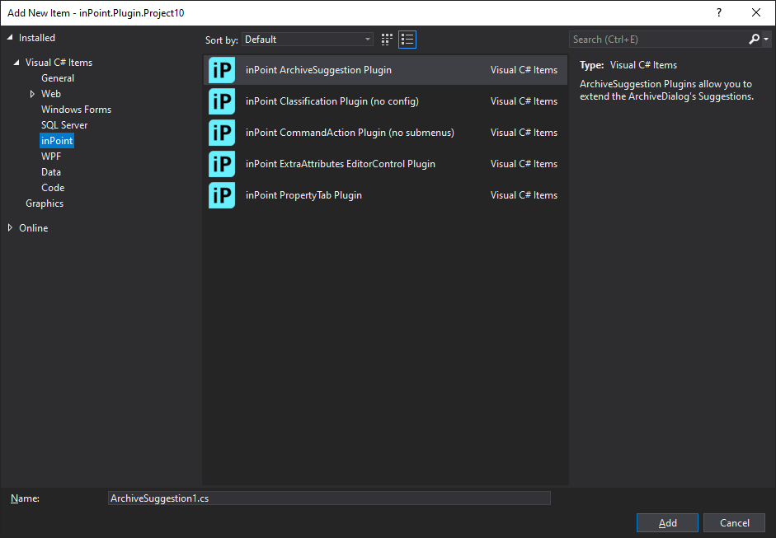This screenshot has height=538, width=776.
Task: Click Visual C# Items in ExtraAttributes row
Action: pyautogui.click(x=524, y=164)
